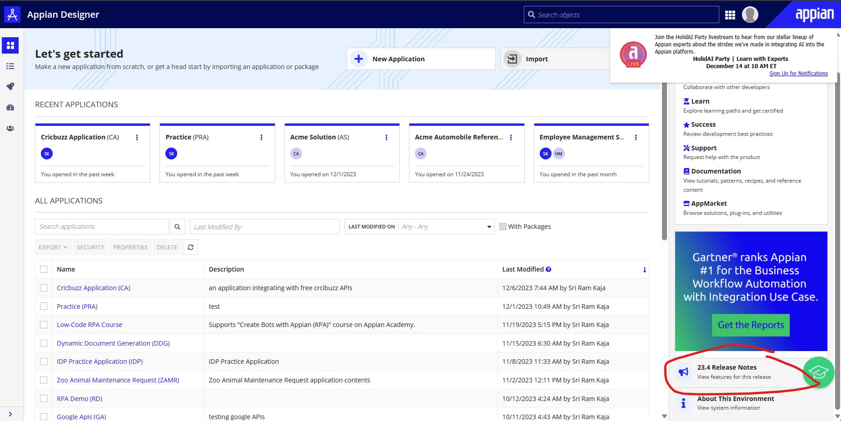Click the New Application plus icon

[359, 59]
